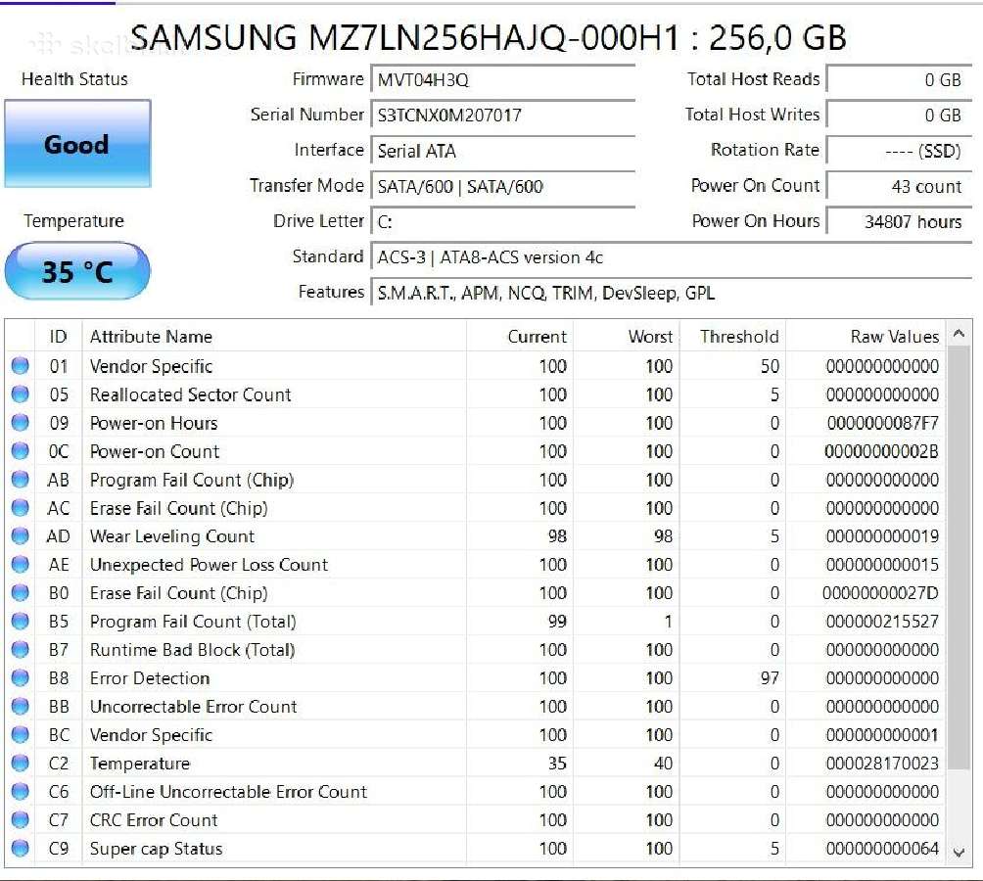Image resolution: width=983 pixels, height=881 pixels.
Task: Click the Raw Values column header
Action: 866,337
